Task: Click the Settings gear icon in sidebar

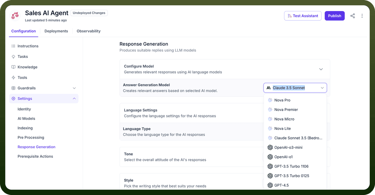Action: (x=14, y=99)
